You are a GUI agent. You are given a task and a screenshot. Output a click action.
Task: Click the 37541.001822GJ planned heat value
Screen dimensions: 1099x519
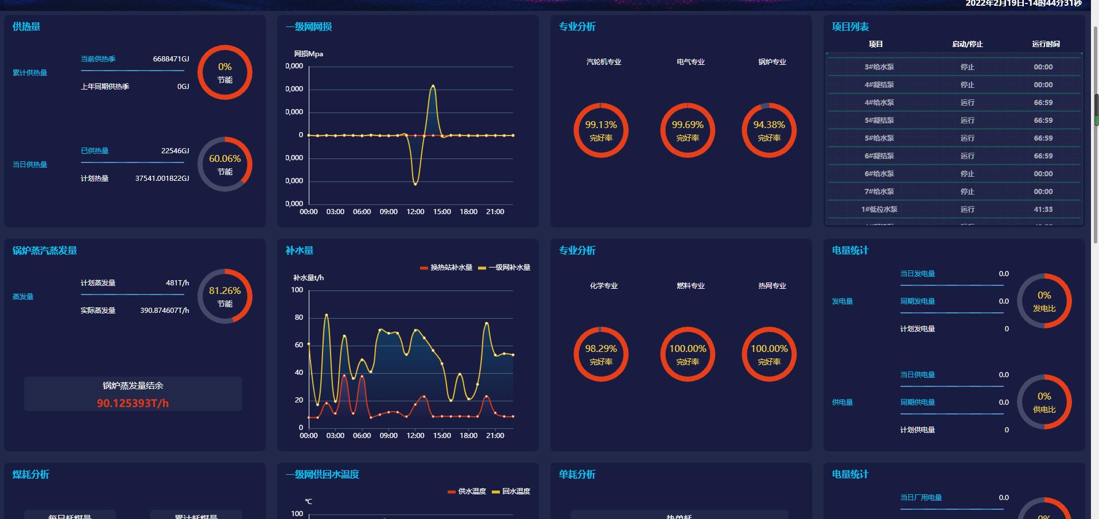pyautogui.click(x=162, y=179)
